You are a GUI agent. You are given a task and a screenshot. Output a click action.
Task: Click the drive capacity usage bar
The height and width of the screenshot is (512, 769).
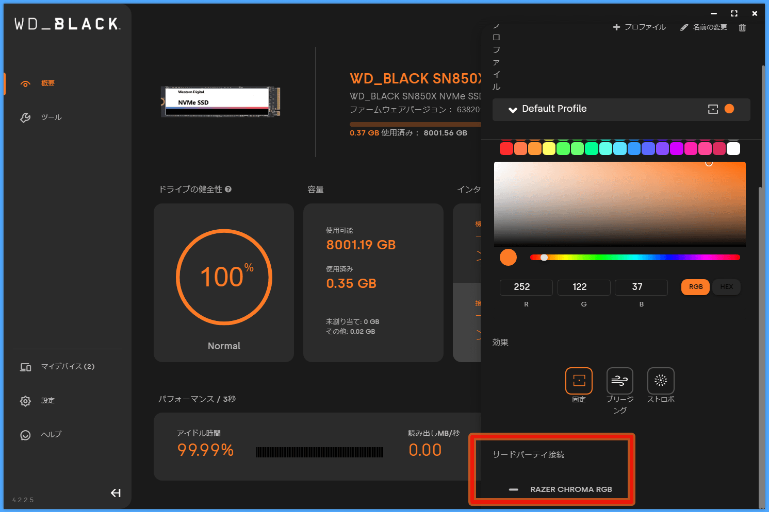pyautogui.click(x=415, y=124)
